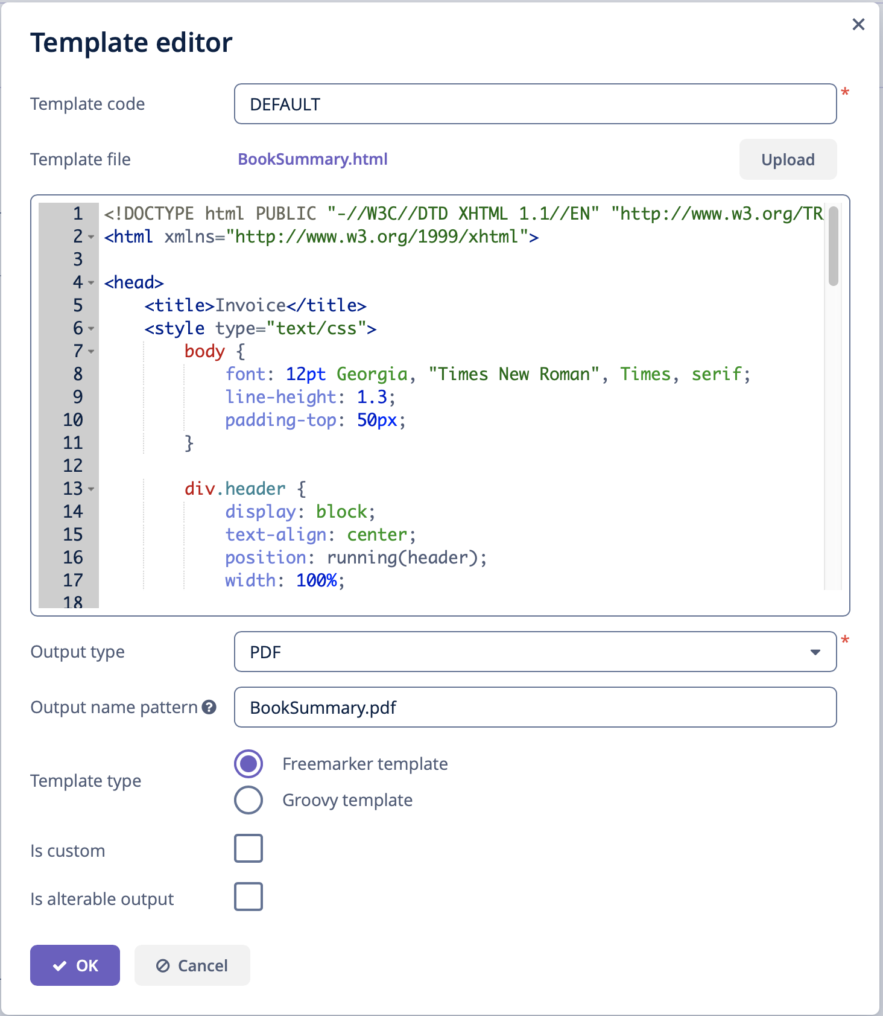Click the help icon beside Output name pattern
The image size is (883, 1016).
[209, 707]
